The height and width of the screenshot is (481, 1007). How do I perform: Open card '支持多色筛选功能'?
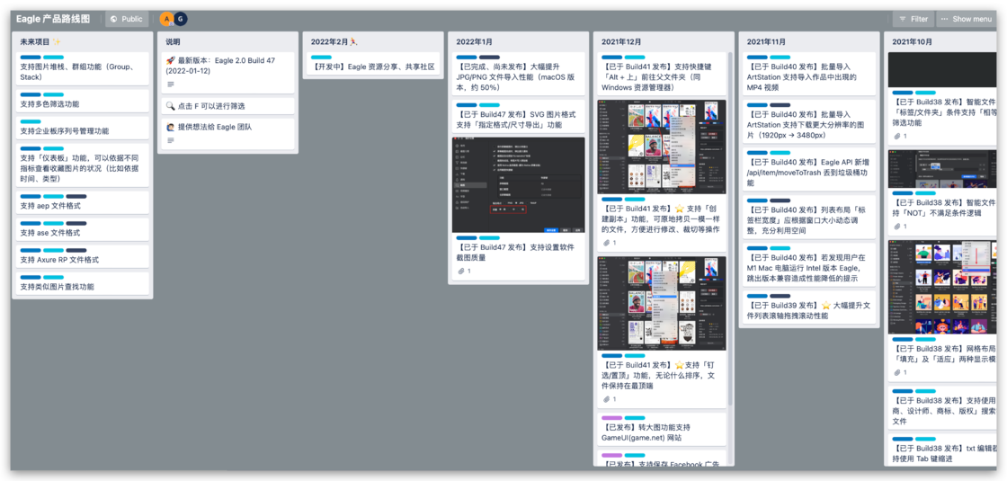[x=82, y=100]
